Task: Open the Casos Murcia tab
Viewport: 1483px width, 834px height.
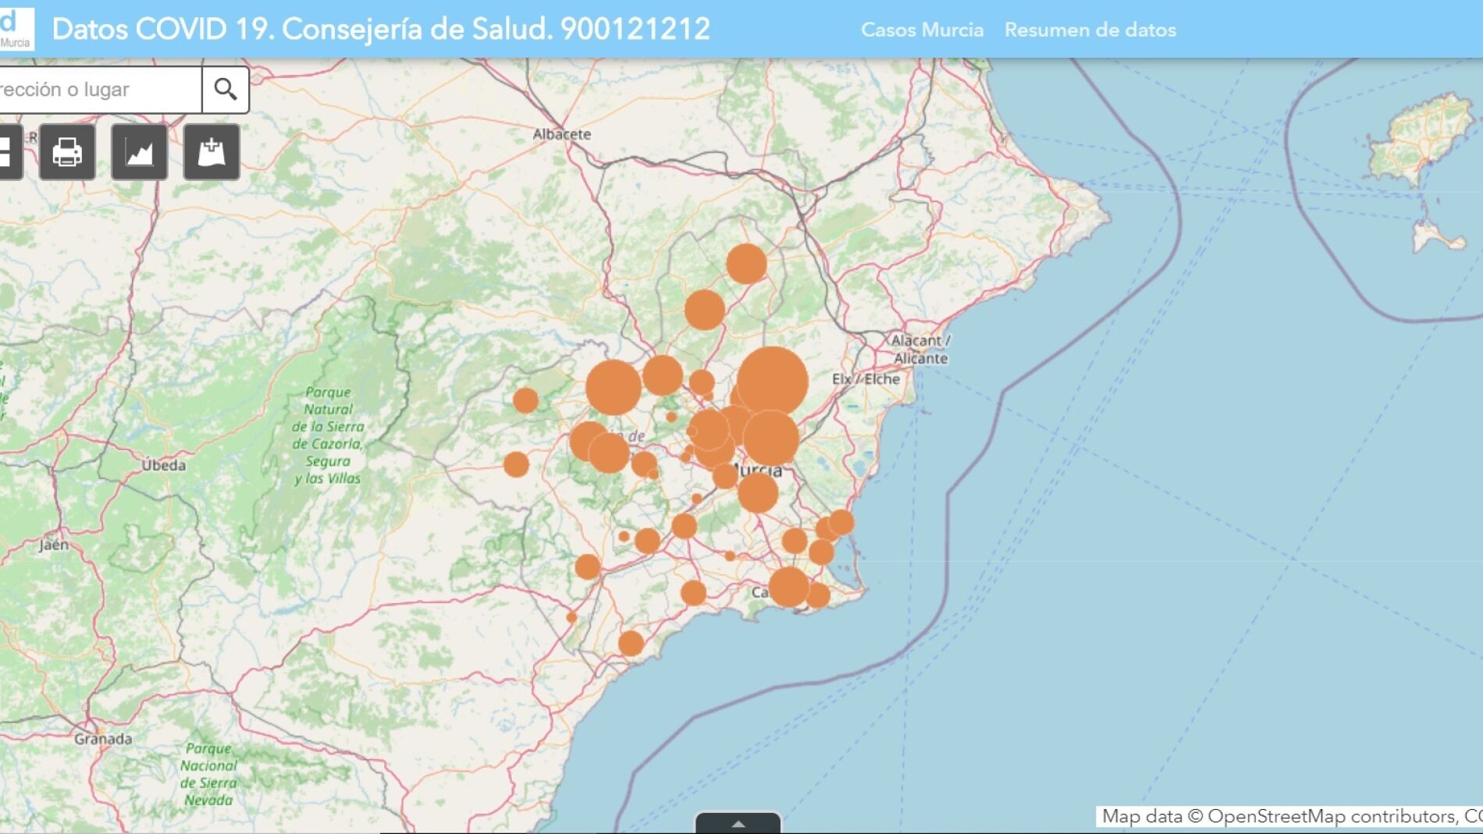Action: coord(922,30)
